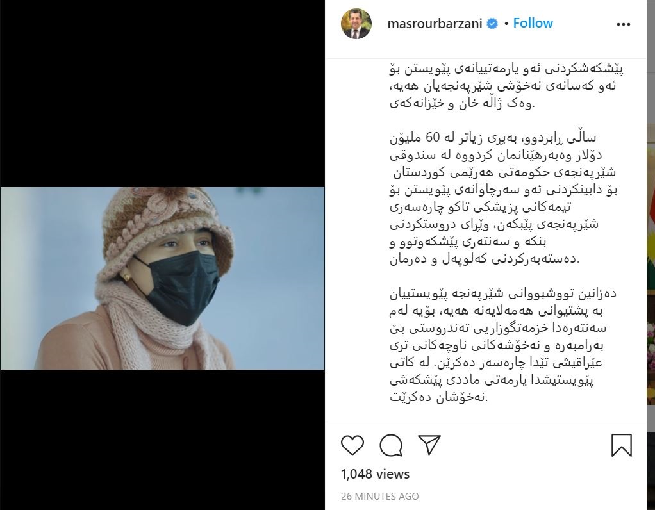Follow the masrourbarzani account

533,23
